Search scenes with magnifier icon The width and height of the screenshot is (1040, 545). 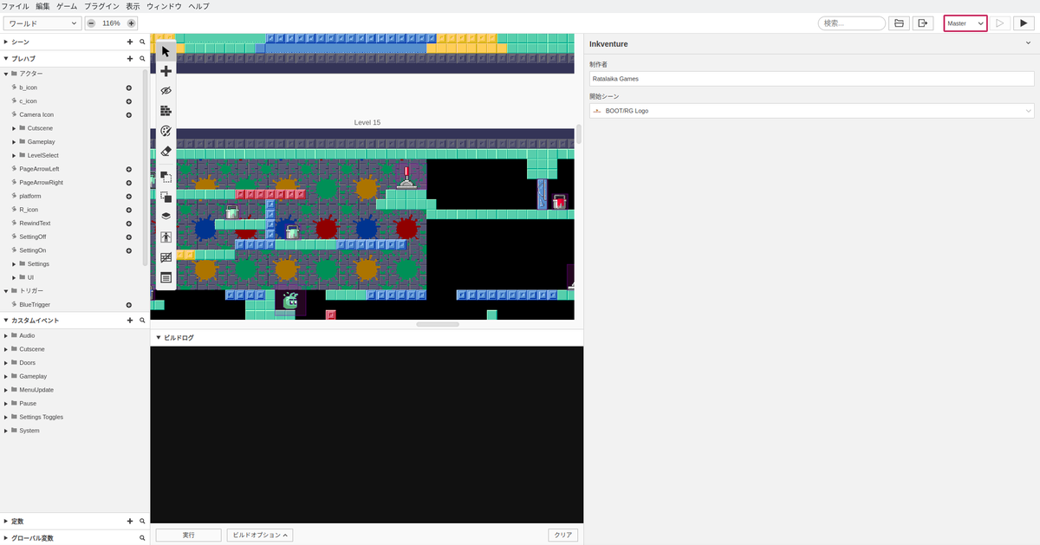(142, 42)
